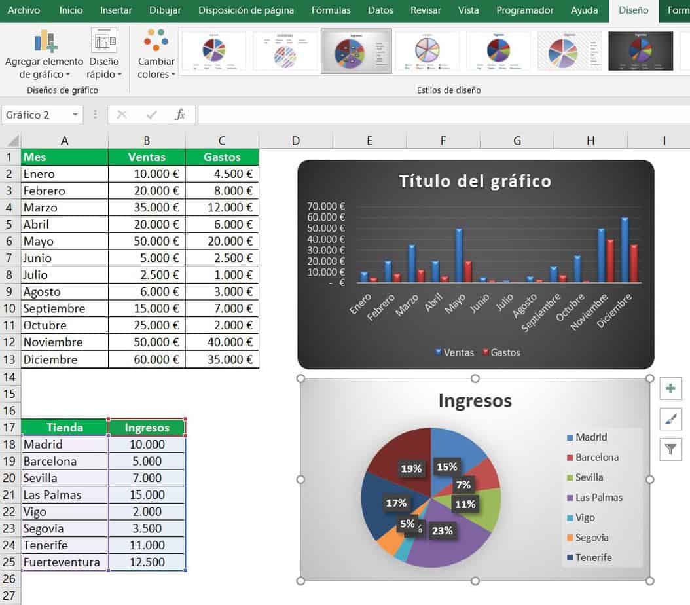
Task: Click the chart styles paintbrush button
Action: (x=670, y=419)
